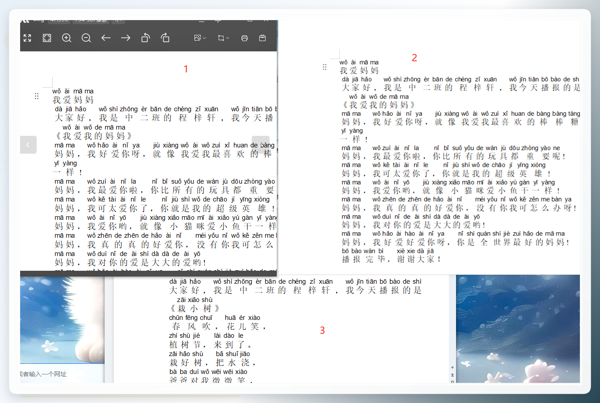This screenshot has height=403, width=600.
Task: Click the title 我爱妈妈 in the right document
Action: point(359,71)
